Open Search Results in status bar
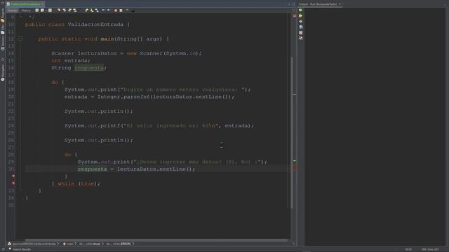The height and width of the screenshot is (252, 449). (x=20, y=249)
